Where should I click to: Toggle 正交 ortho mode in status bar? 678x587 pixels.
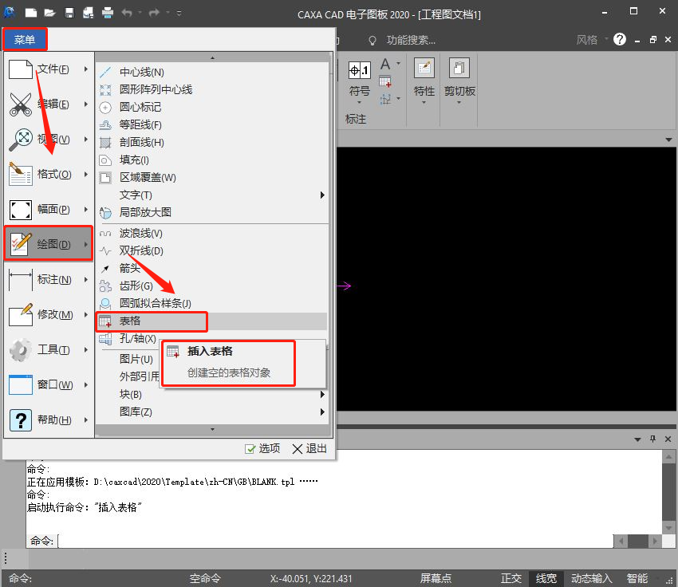pos(511,578)
